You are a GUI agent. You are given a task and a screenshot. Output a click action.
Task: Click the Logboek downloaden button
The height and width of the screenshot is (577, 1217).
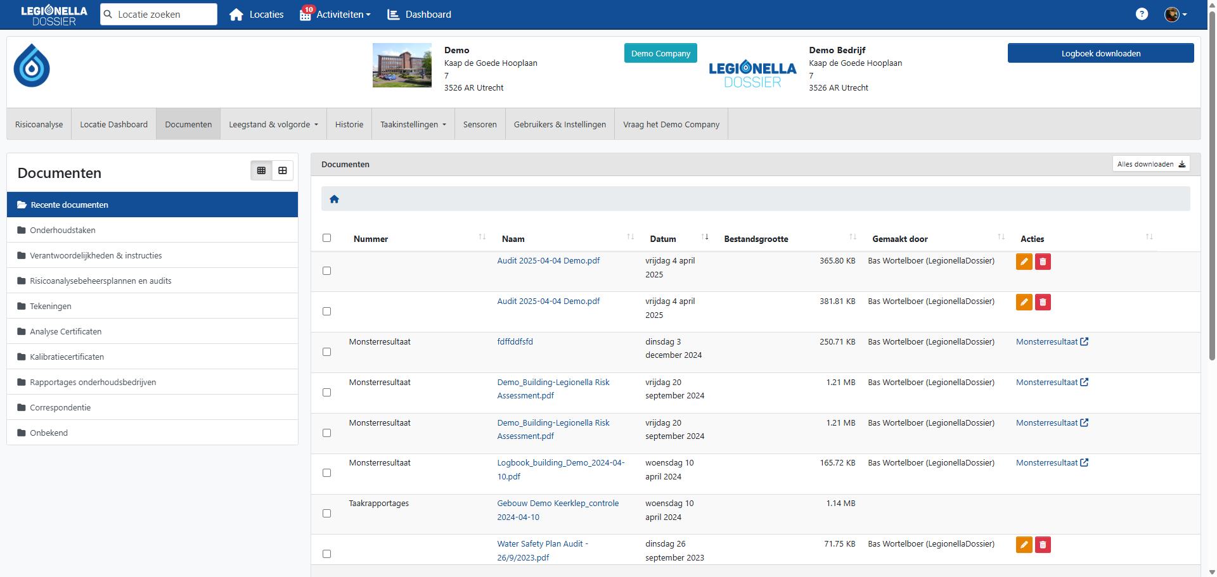(x=1100, y=53)
